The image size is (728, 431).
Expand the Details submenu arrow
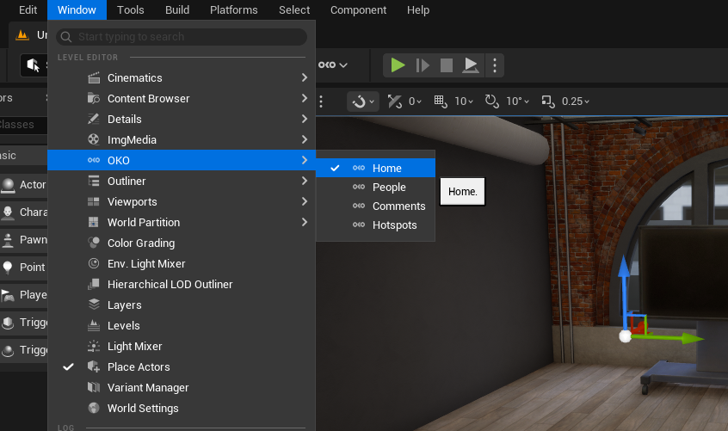tap(305, 119)
